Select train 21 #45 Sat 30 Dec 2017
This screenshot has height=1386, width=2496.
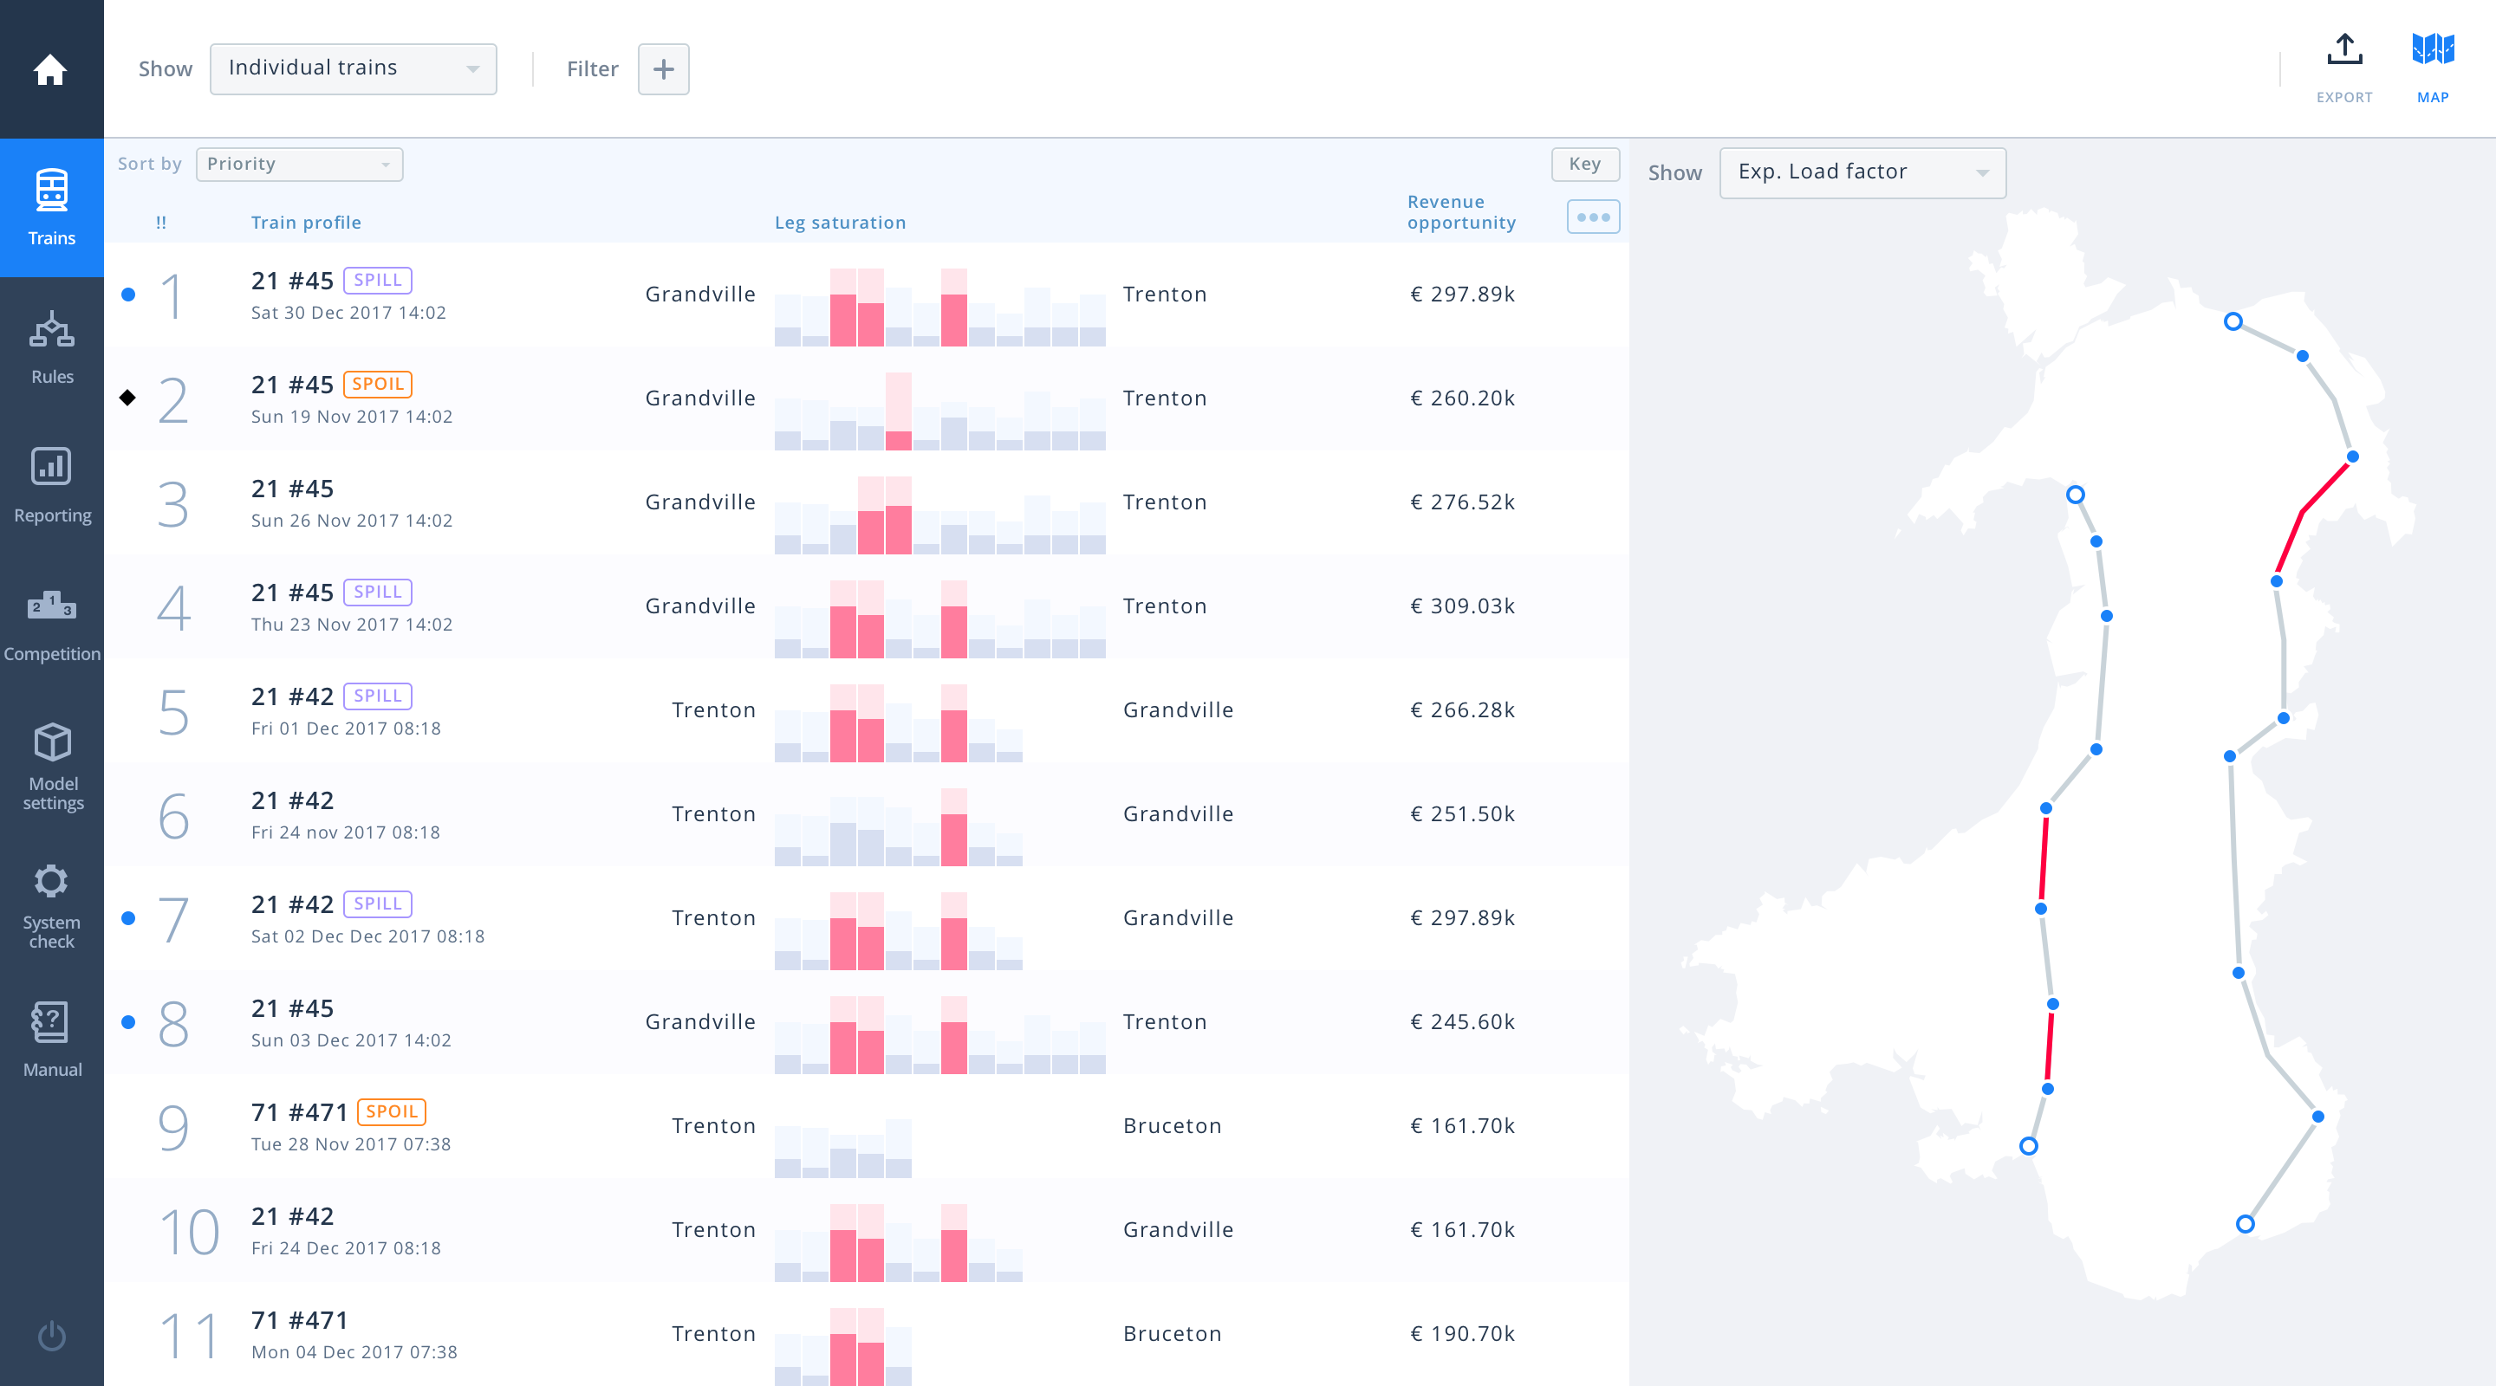[867, 295]
